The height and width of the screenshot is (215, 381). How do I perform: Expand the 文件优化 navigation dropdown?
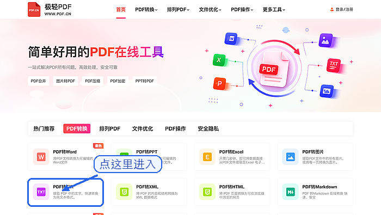coord(210,9)
